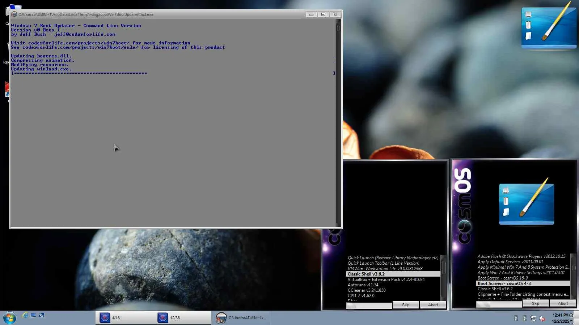This screenshot has width=579, height=325.
Task: Click the 'Updating winload.exe.' console line
Action: 41,69
